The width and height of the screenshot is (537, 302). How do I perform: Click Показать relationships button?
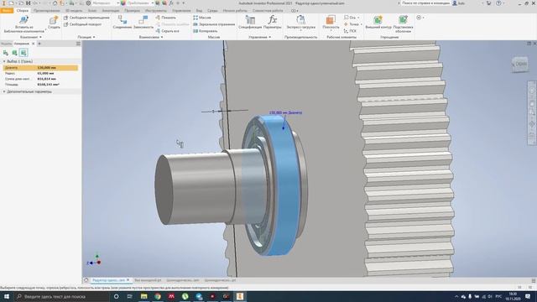pyautogui.click(x=166, y=18)
